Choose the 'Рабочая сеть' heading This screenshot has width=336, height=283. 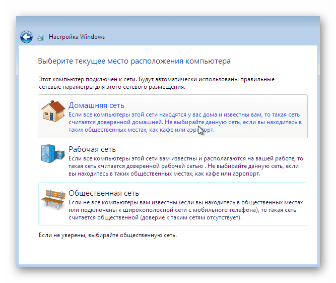click(x=92, y=149)
